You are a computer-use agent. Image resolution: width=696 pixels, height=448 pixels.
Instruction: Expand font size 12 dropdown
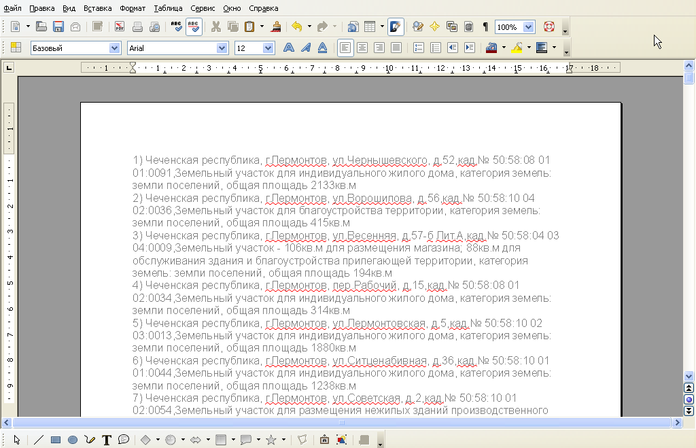point(268,48)
